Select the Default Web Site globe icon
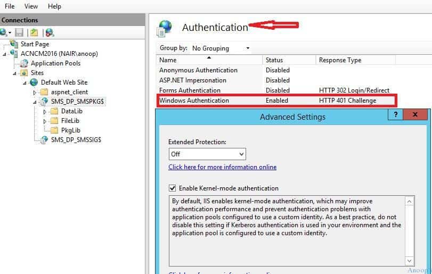Screen dimensions: 432x274 point(34,82)
